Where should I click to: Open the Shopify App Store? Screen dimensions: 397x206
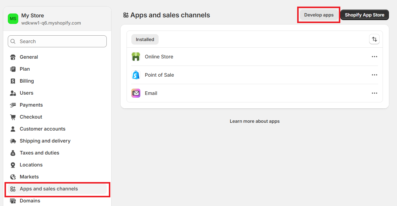pos(364,15)
